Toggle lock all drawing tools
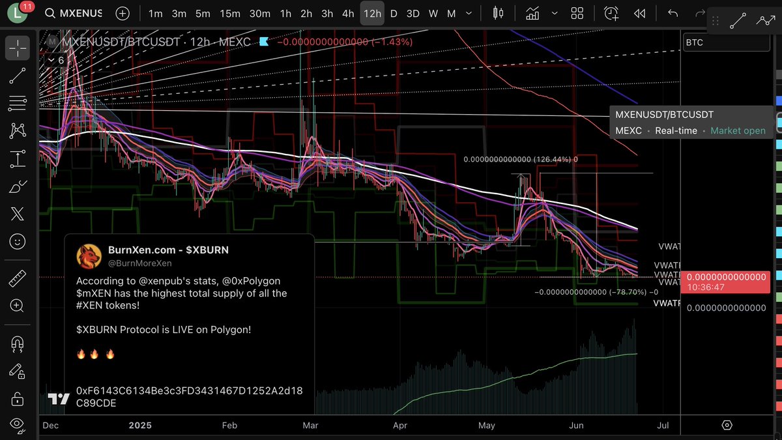 pos(18,398)
